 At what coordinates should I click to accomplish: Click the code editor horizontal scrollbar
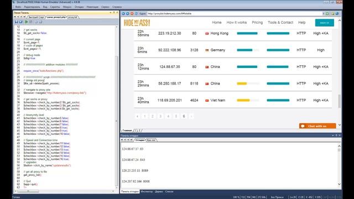(64, 191)
